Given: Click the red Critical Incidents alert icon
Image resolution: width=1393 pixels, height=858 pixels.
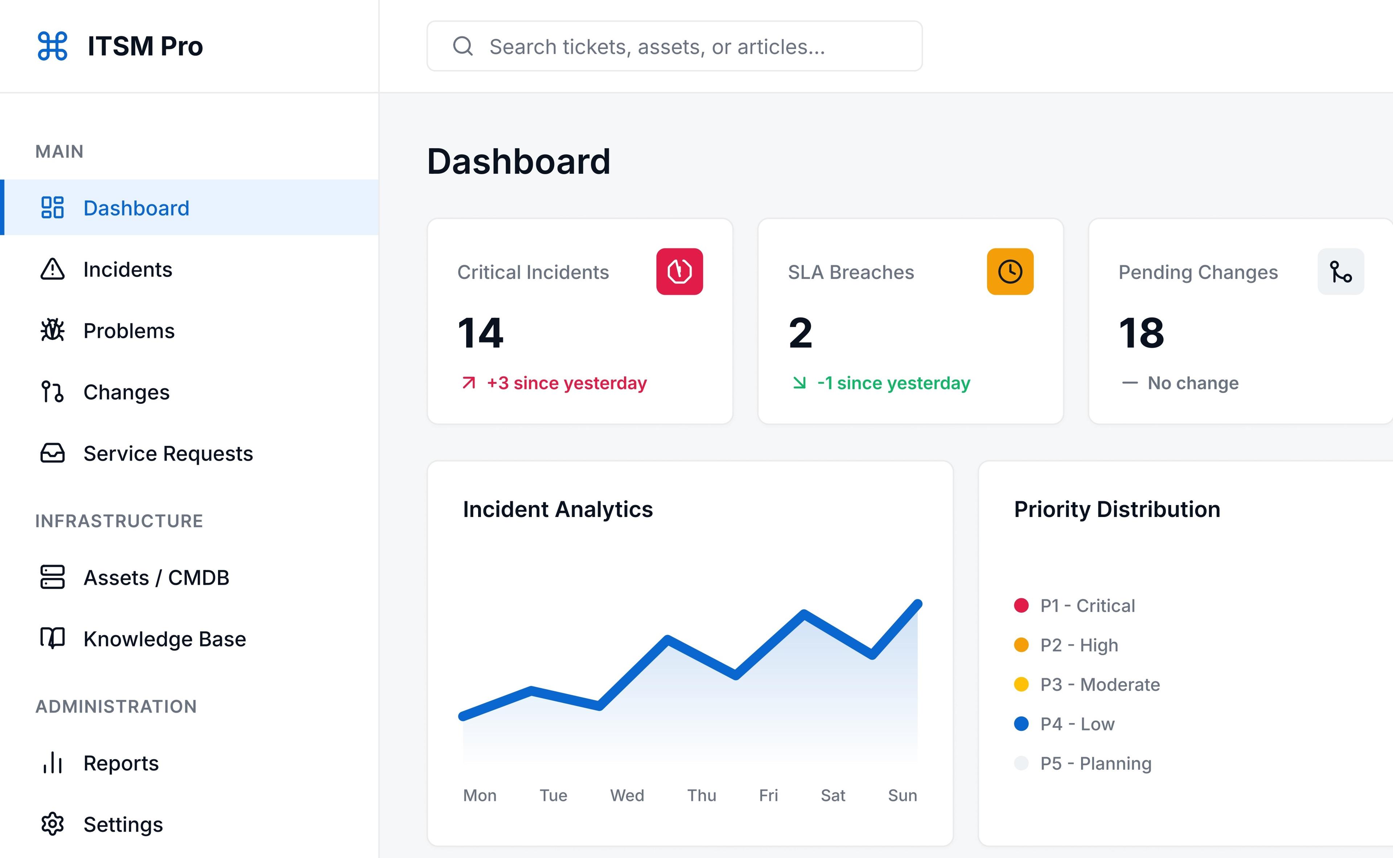Looking at the screenshot, I should point(679,271).
